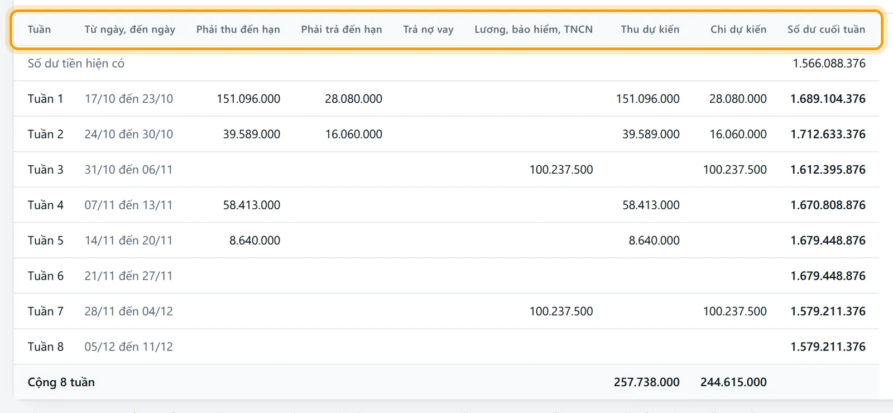Click 28.080.000 in the Phải trả đến hạn column
Screen dimensions: 893x413
pos(353,99)
